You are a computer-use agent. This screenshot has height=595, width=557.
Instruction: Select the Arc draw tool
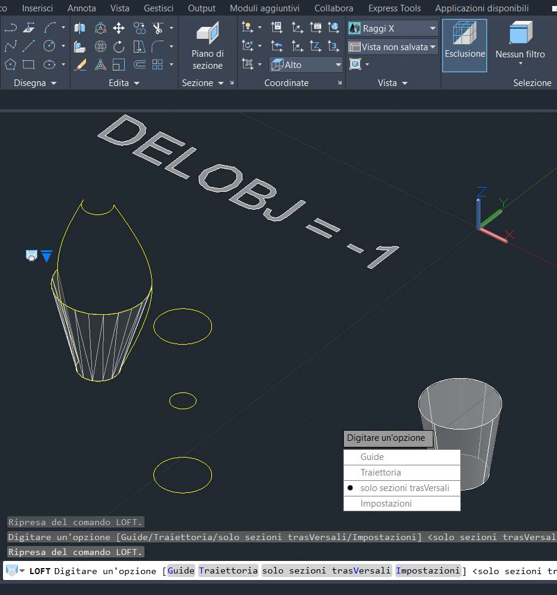point(50,27)
